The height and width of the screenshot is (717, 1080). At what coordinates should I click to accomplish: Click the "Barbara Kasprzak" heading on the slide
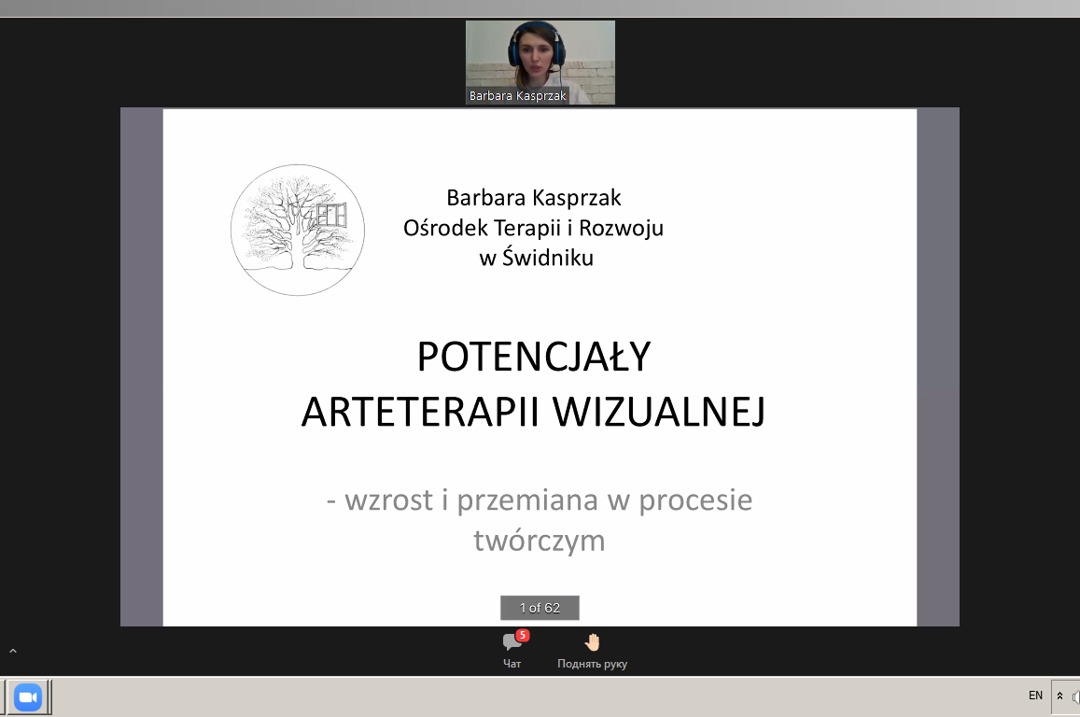(x=533, y=198)
